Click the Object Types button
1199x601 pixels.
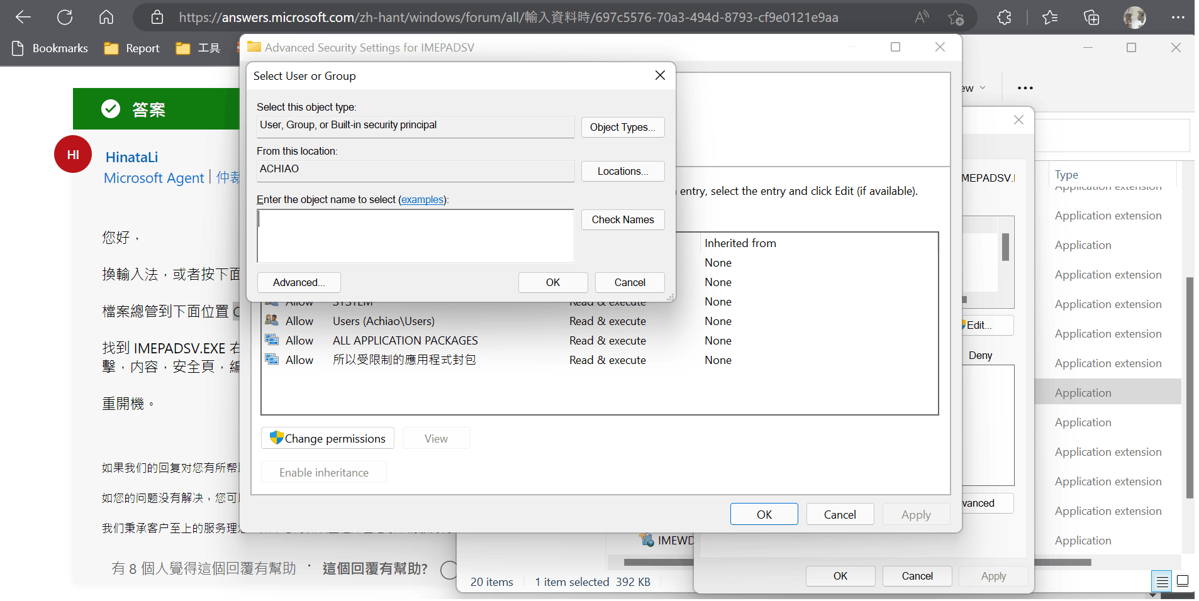point(623,127)
